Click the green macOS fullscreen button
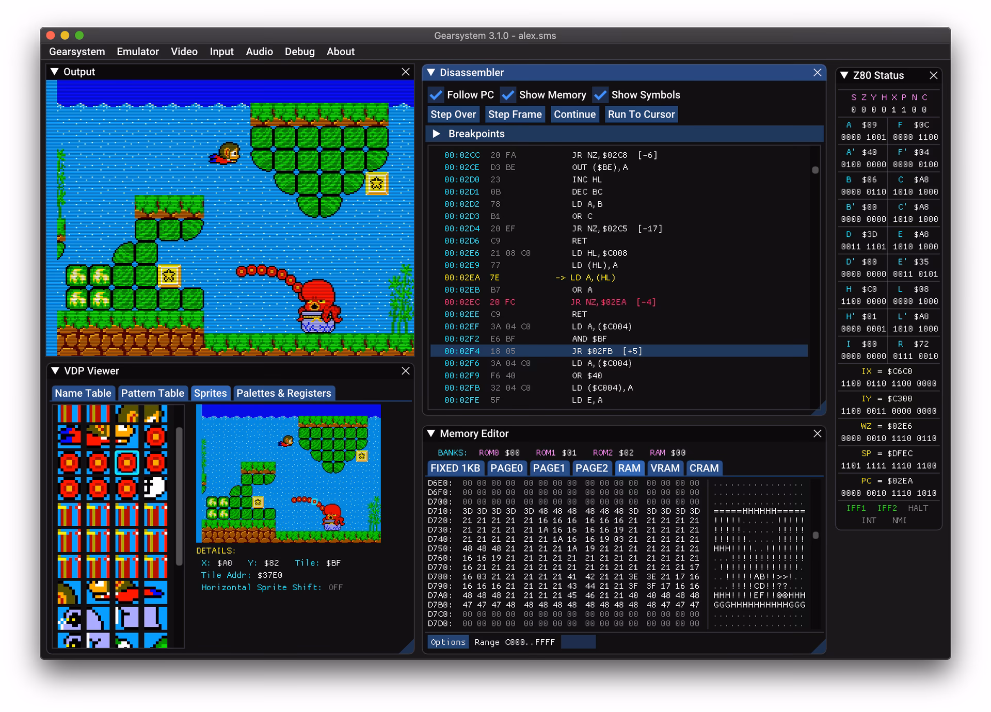This screenshot has width=991, height=712. point(79,35)
